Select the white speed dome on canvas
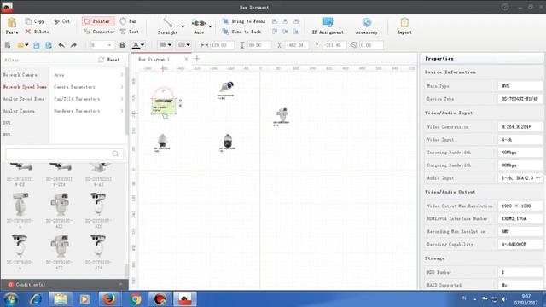This screenshot has height=307, width=546. (162, 140)
